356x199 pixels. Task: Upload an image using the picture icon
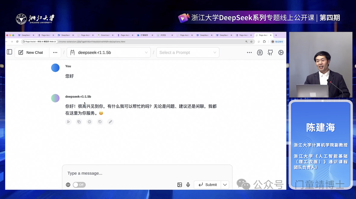point(180,185)
